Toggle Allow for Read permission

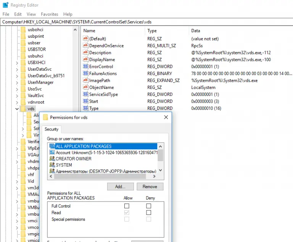pyautogui.click(x=127, y=213)
